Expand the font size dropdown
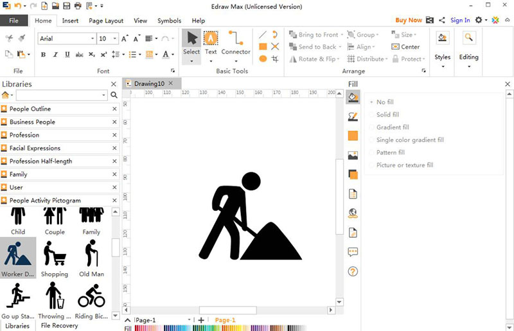The height and width of the screenshot is (331, 514). [x=114, y=39]
